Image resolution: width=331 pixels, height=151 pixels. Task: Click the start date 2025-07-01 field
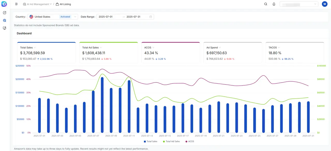coord(106,17)
